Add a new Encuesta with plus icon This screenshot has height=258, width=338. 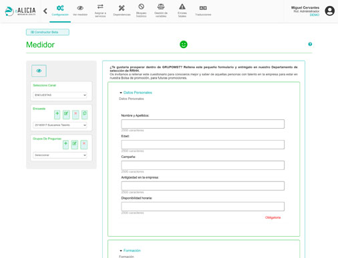point(57,115)
